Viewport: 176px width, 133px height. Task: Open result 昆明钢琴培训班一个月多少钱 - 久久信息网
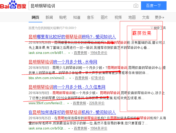coord(67,87)
